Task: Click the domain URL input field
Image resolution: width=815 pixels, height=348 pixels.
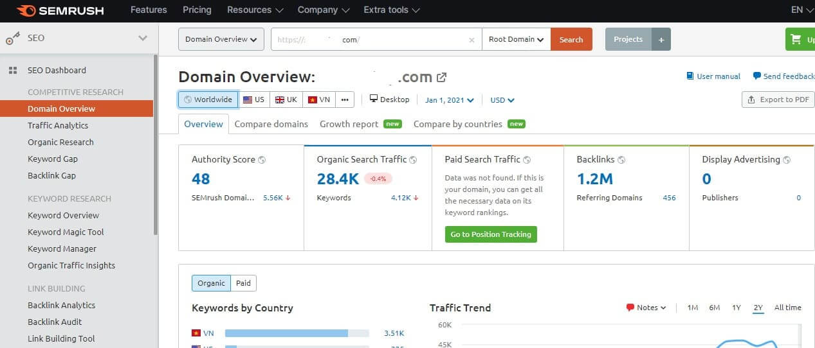Action: coord(376,39)
